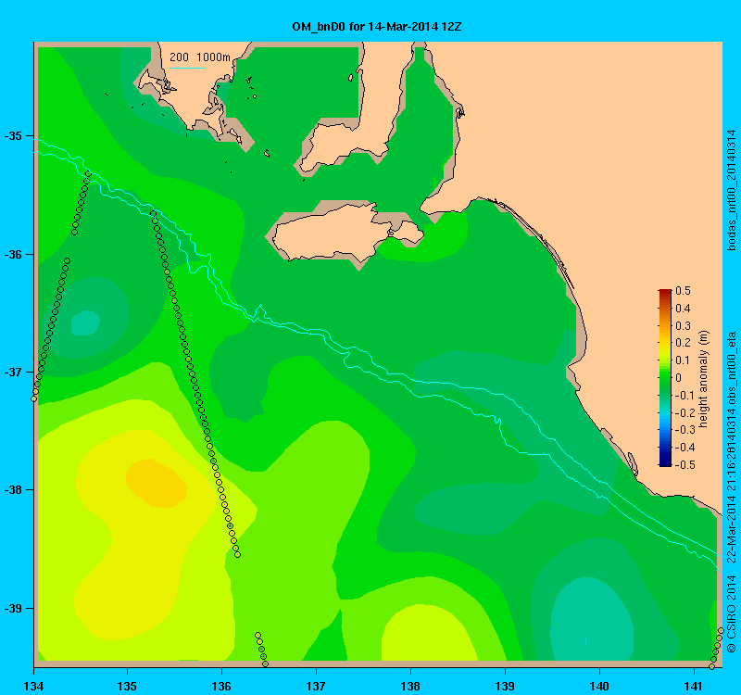Image resolution: width=741 pixels, height=695 pixels.
Task: Click longitude label 138
Action: coord(410,686)
